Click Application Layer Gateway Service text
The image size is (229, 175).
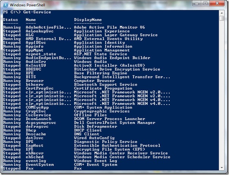[116, 35]
